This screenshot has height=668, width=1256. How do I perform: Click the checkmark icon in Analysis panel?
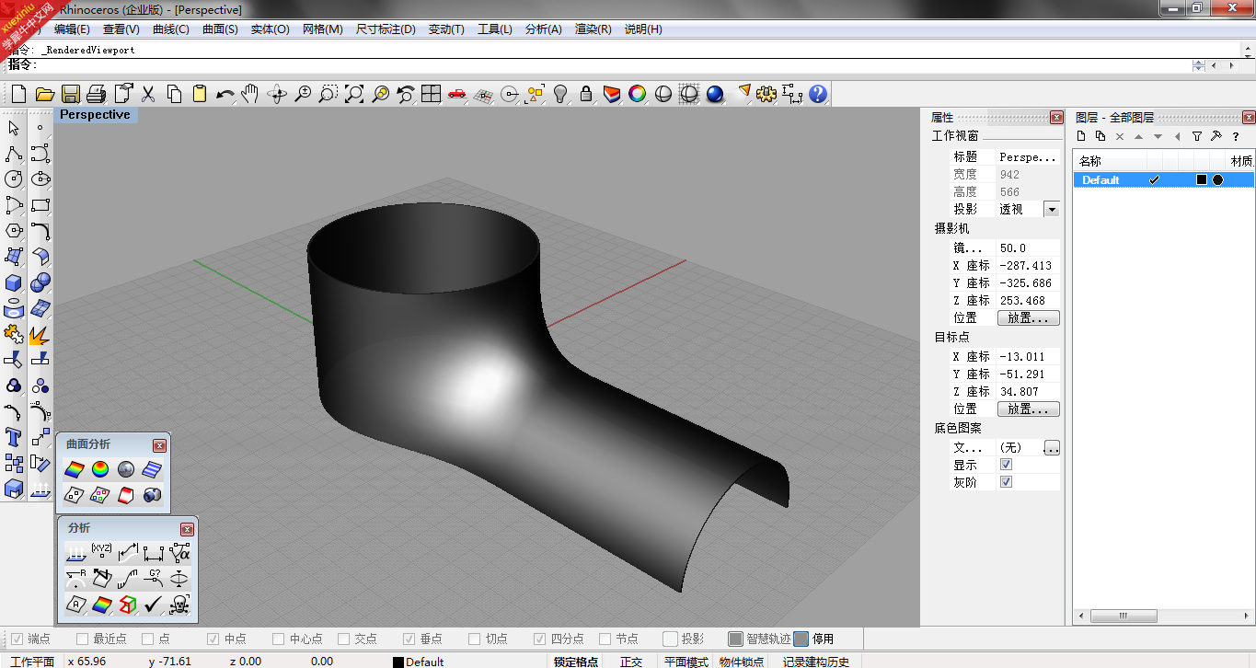154,605
